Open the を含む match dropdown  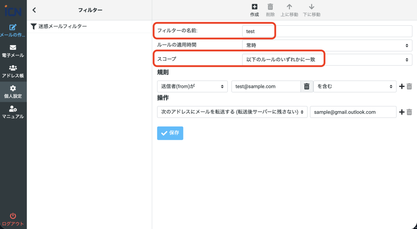tap(355, 86)
